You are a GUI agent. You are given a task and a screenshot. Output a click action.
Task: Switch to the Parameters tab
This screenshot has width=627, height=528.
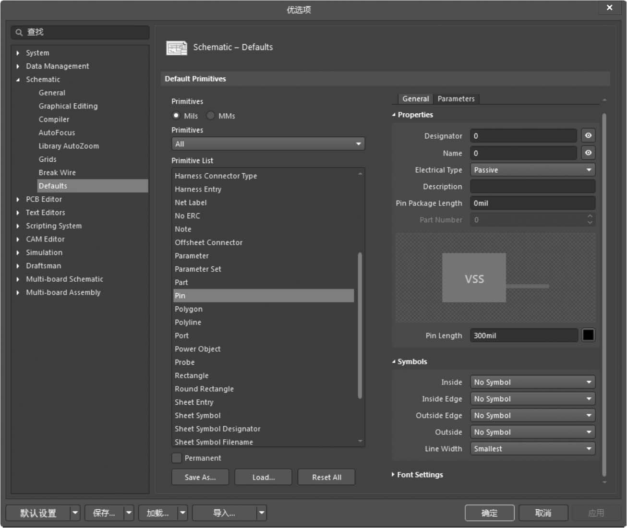point(456,99)
